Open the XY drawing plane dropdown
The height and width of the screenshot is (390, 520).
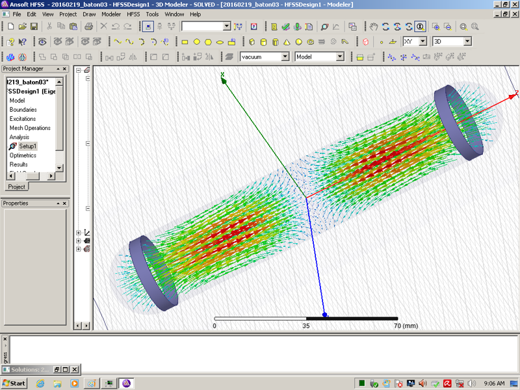[422, 42]
